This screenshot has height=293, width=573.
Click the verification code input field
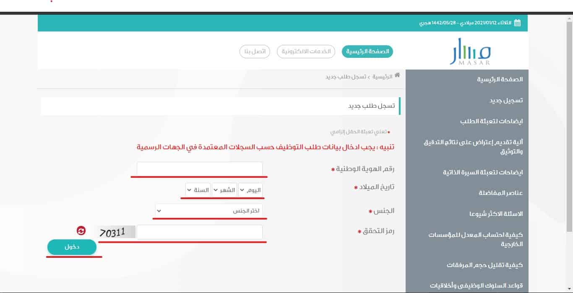click(x=200, y=232)
